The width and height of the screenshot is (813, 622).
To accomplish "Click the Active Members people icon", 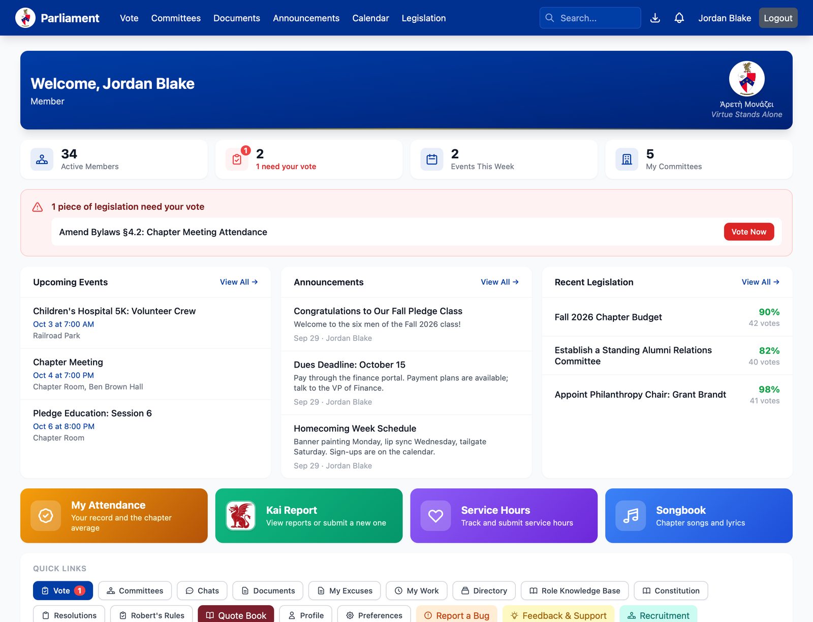I will (42, 159).
